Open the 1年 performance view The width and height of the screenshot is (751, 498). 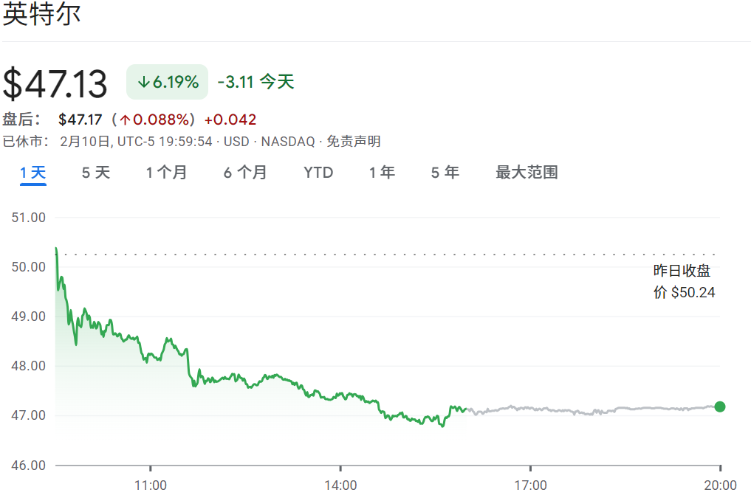coord(381,172)
